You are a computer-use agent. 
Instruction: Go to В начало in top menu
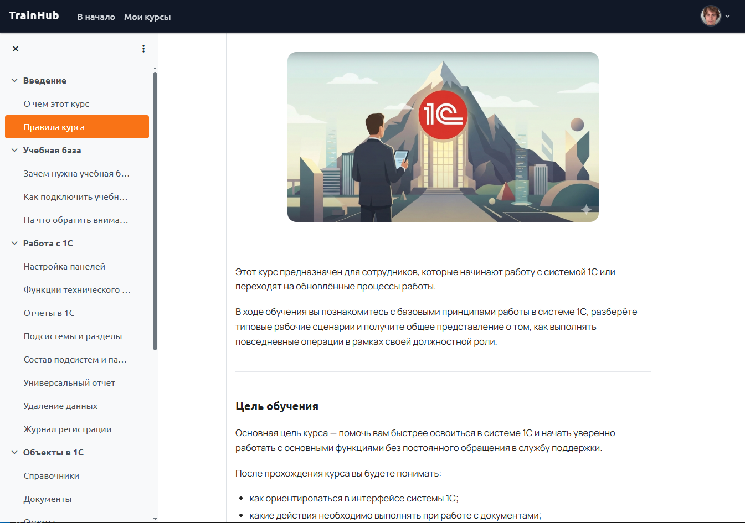click(96, 17)
